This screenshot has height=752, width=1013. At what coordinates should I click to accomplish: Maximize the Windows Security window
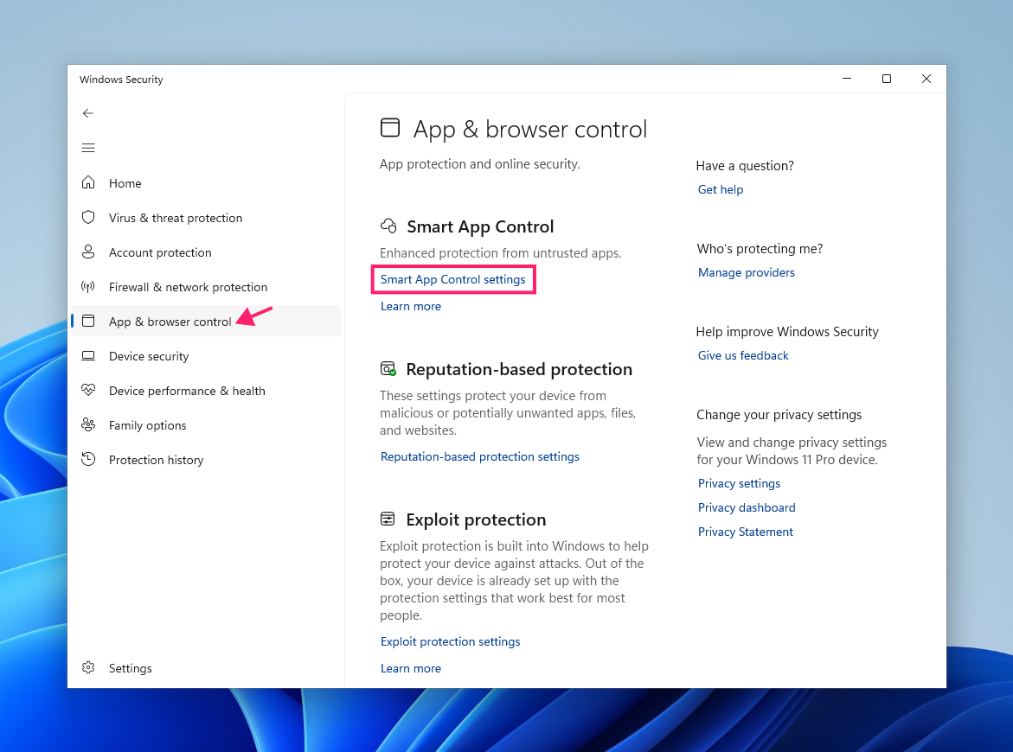point(887,79)
